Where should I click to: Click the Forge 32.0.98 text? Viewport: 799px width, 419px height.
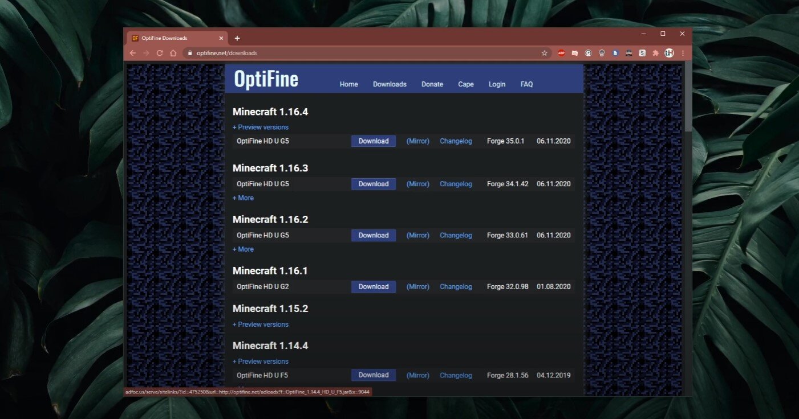click(508, 286)
